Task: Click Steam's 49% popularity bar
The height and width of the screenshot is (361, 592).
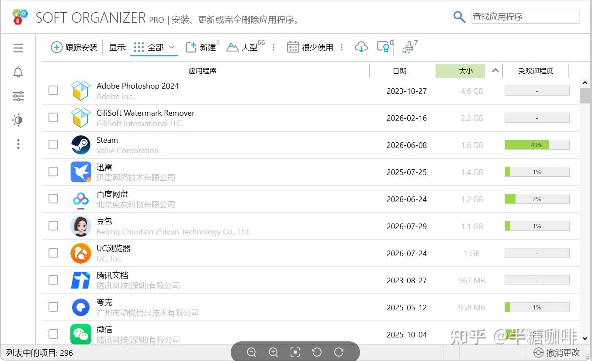Action: click(537, 145)
